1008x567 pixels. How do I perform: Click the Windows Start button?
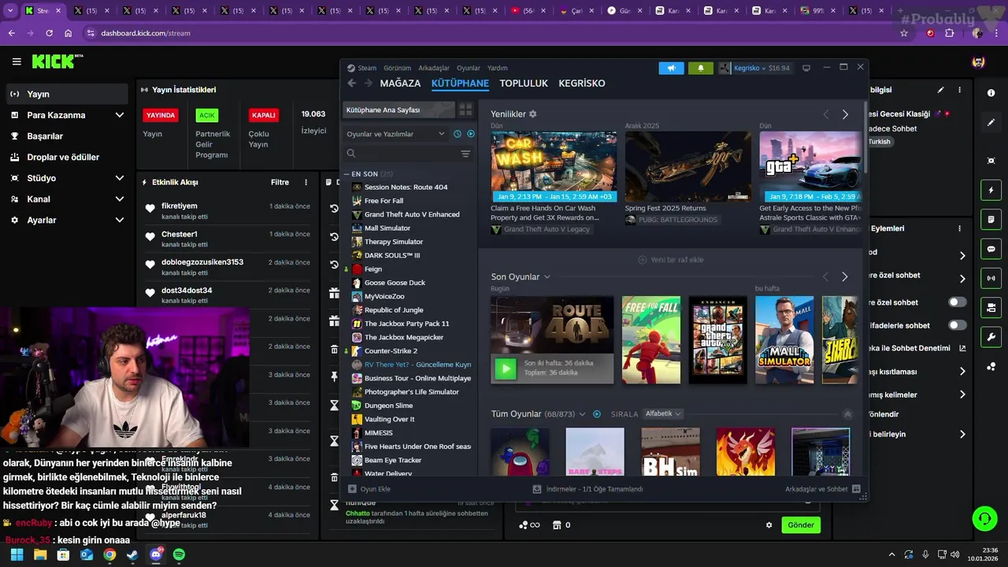(x=17, y=555)
